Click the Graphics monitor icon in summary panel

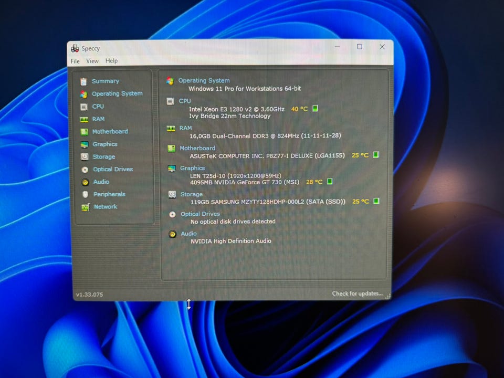click(x=172, y=169)
